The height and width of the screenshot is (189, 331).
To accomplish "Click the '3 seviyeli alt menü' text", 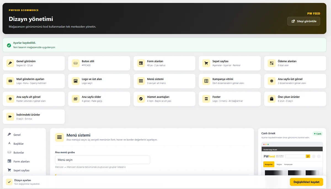I will tap(156, 83).
